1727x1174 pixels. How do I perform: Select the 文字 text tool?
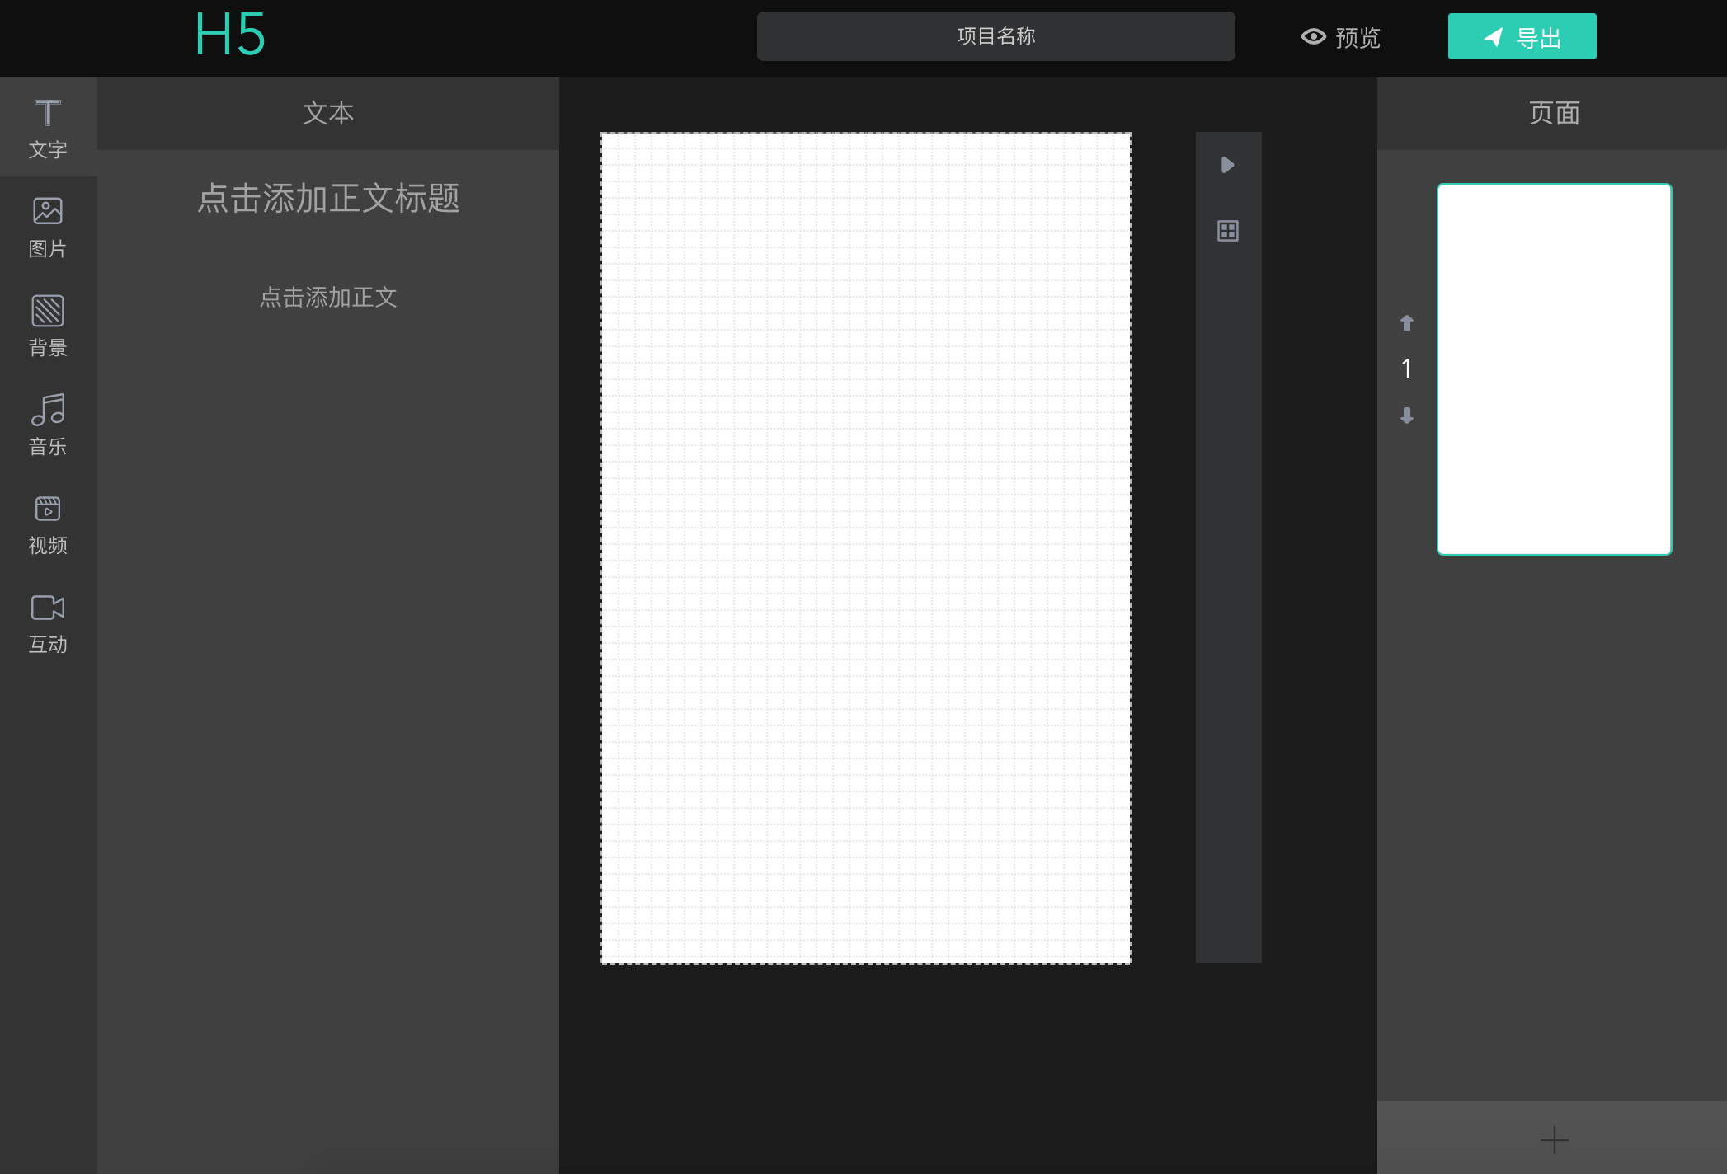coord(47,128)
